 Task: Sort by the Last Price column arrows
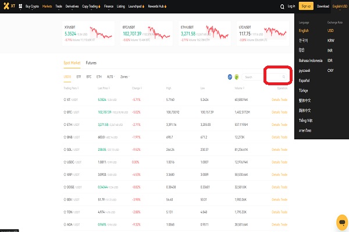[x=109, y=88]
